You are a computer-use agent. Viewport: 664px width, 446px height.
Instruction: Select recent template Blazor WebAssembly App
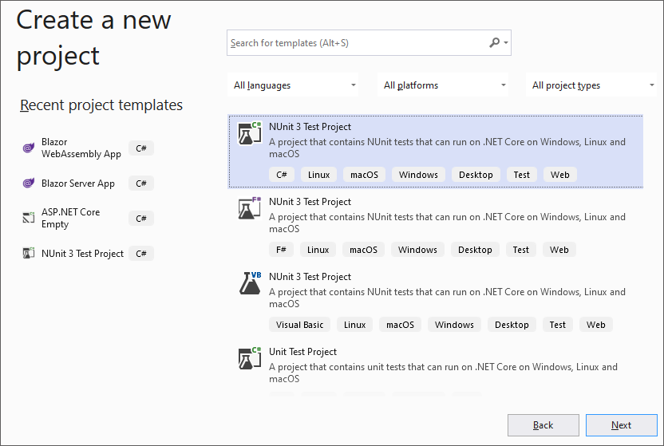81,148
